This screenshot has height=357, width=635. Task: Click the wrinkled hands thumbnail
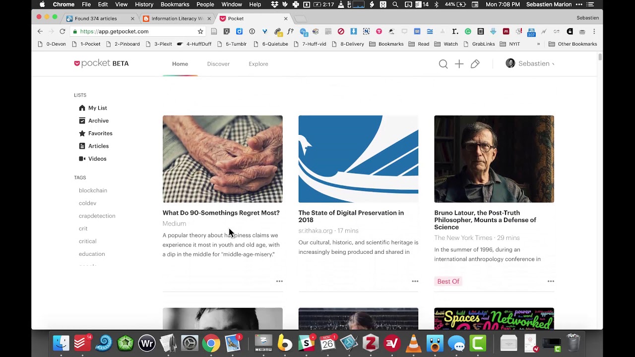tap(222, 159)
